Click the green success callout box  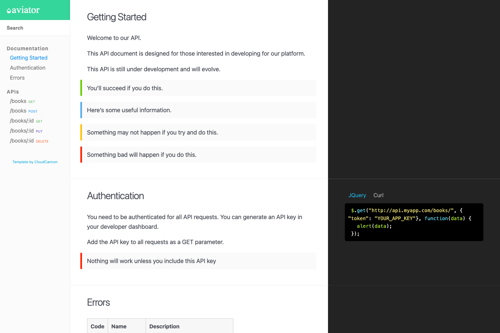pyautogui.click(x=198, y=88)
